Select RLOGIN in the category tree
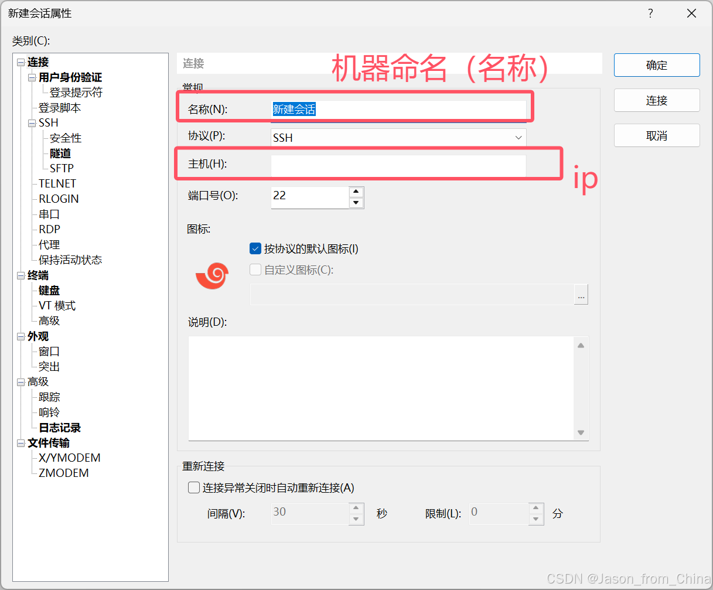 [x=59, y=199]
